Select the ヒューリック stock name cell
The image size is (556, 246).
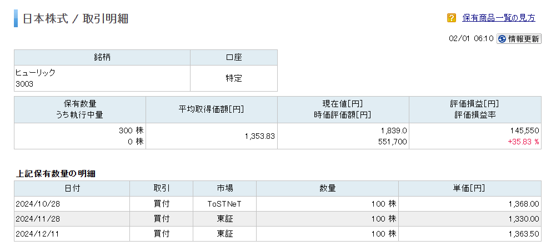(36, 73)
